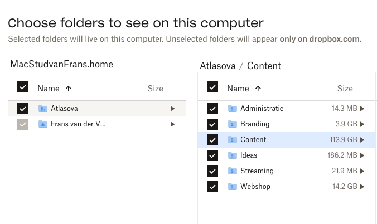Click the Administratie folder icon
Screen dimensions: 377x224
click(233, 109)
